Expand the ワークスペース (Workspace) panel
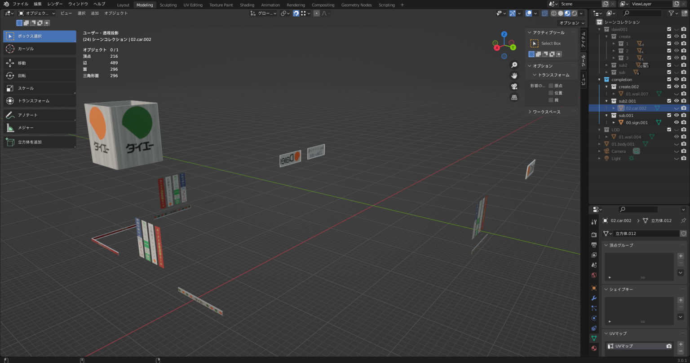Viewport: 690px width, 363px height. [x=546, y=112]
